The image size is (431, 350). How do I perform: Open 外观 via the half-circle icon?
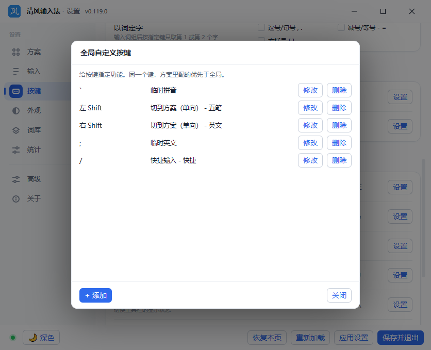coord(16,110)
